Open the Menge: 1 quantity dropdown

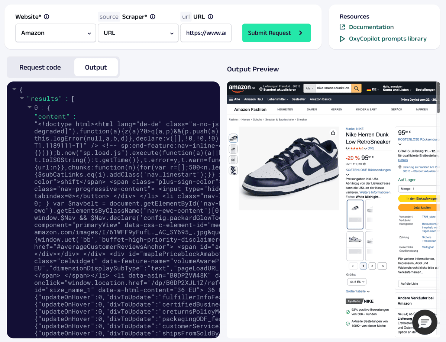(x=418, y=188)
